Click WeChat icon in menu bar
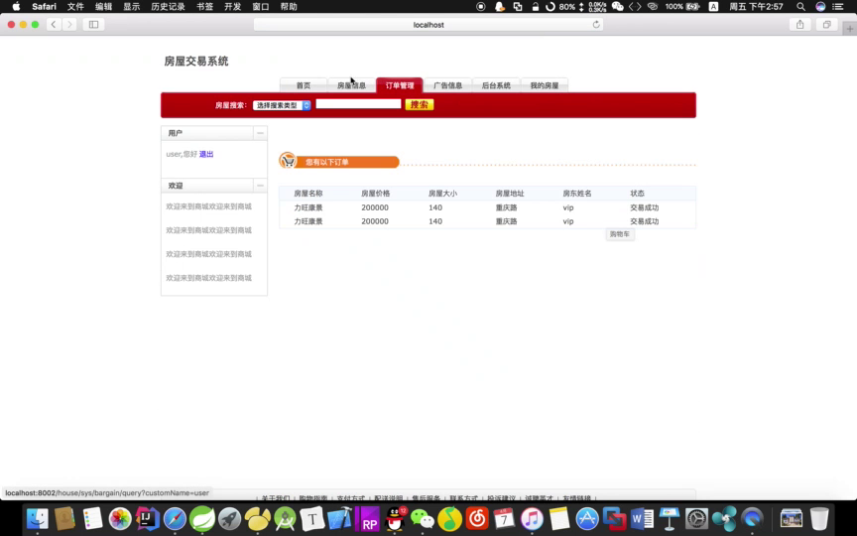Image resolution: width=857 pixels, height=536 pixels. coord(618,7)
